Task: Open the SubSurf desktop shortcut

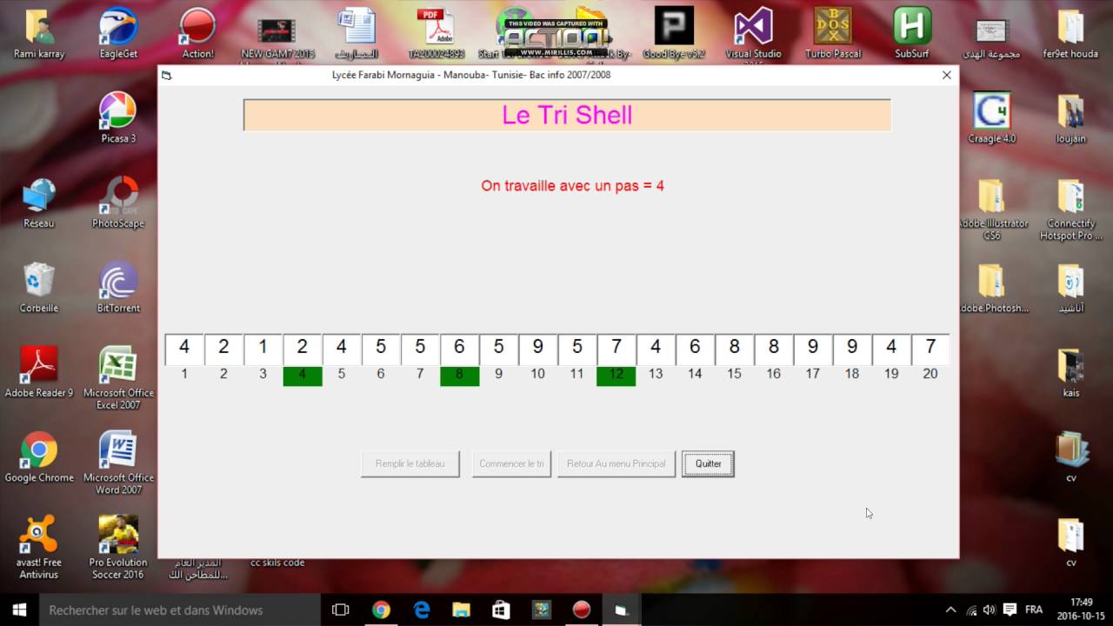Action: click(x=912, y=35)
